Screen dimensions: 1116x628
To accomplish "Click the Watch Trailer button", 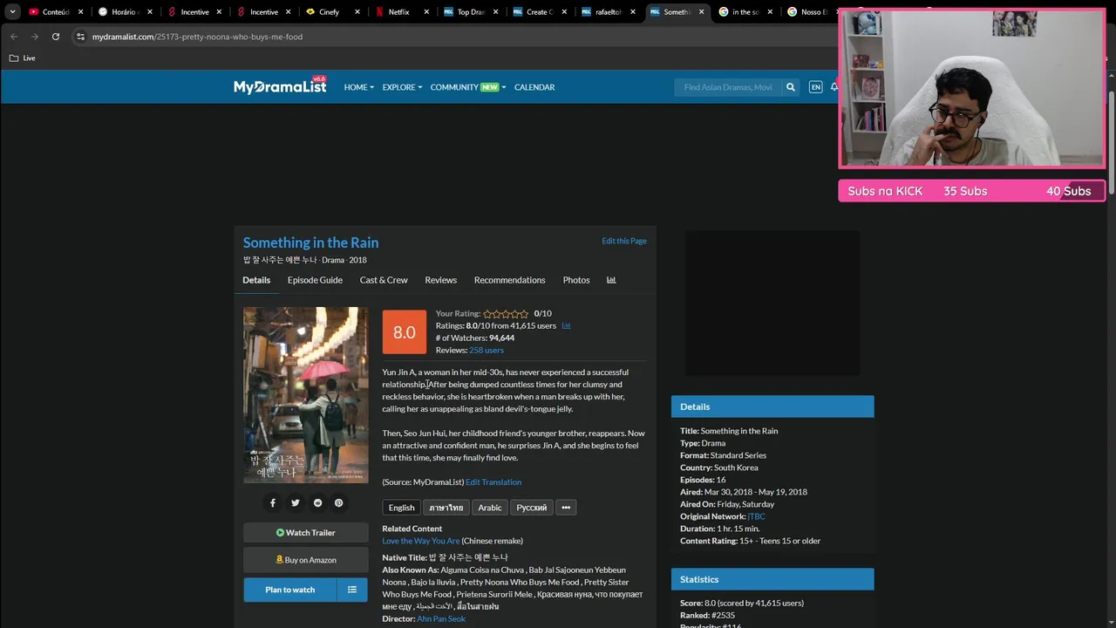I will click(x=305, y=533).
